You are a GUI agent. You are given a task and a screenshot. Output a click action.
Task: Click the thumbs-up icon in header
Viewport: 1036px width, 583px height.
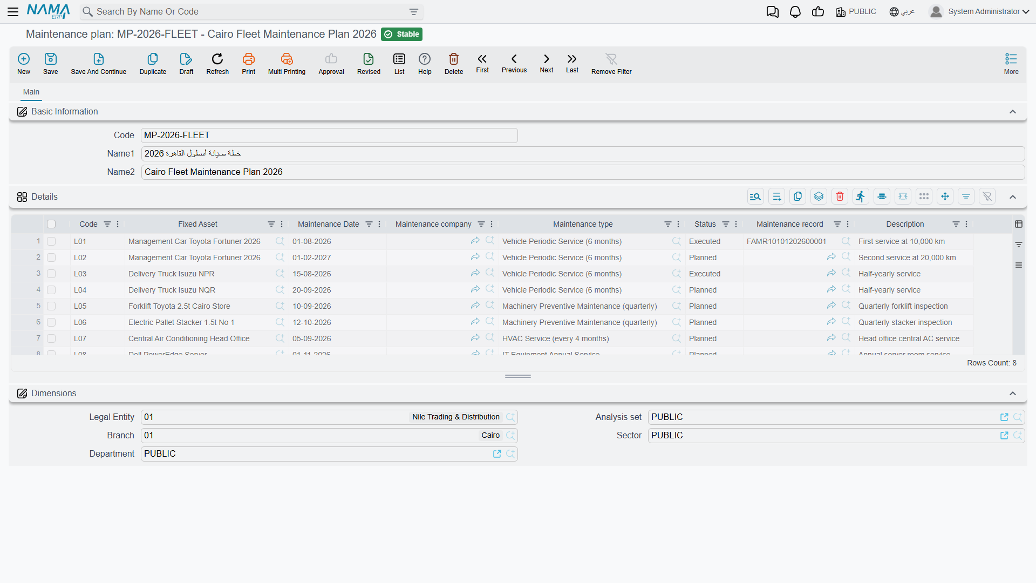click(818, 12)
